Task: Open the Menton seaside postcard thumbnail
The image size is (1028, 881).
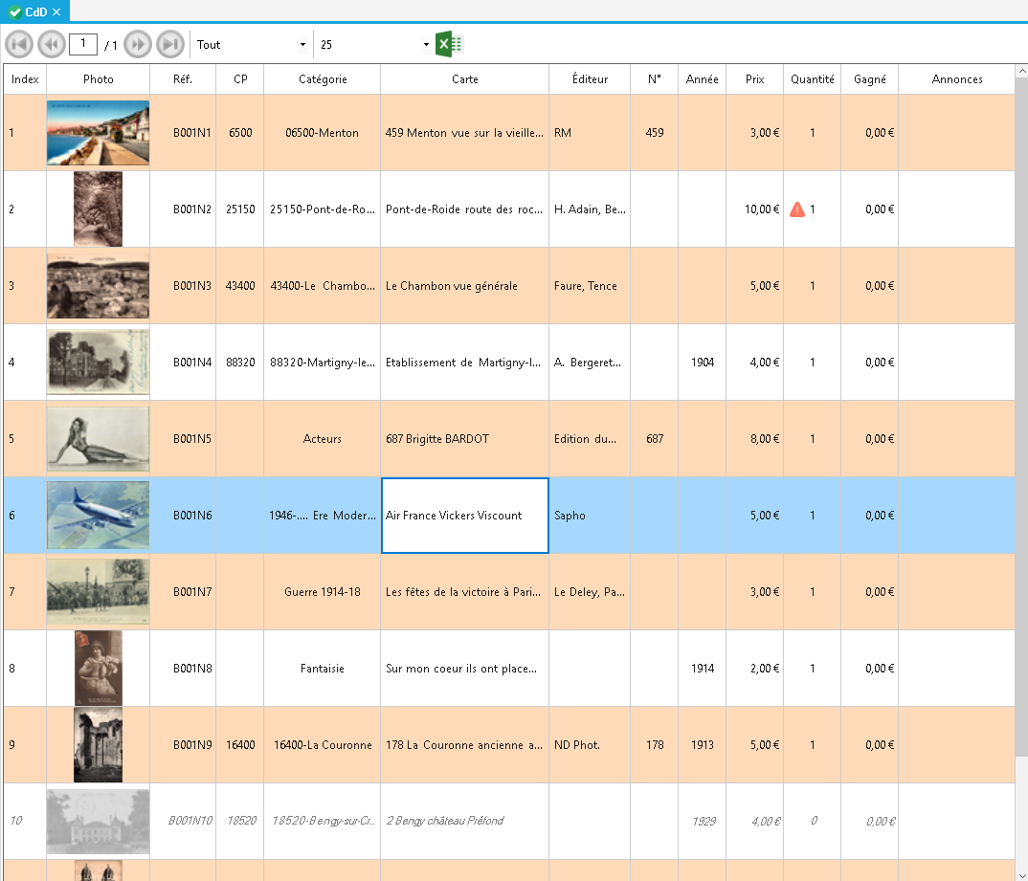Action: point(99,133)
